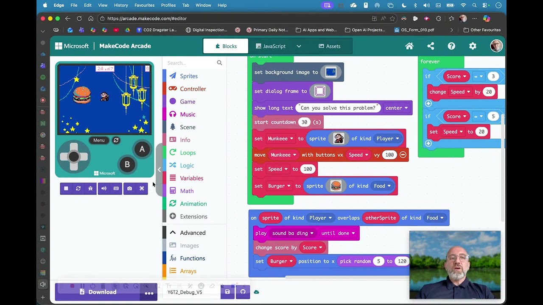Open the Assets tab
This screenshot has width=543, height=305.
[x=329, y=46]
